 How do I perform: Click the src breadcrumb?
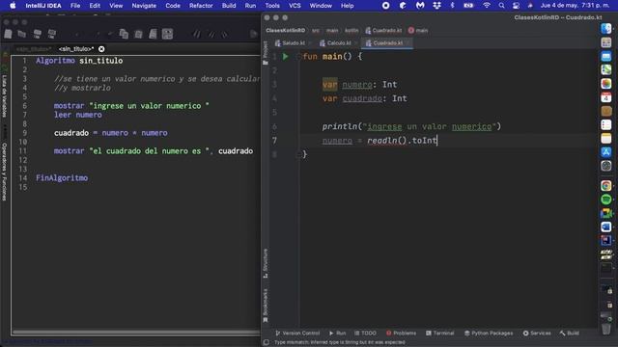click(x=316, y=30)
